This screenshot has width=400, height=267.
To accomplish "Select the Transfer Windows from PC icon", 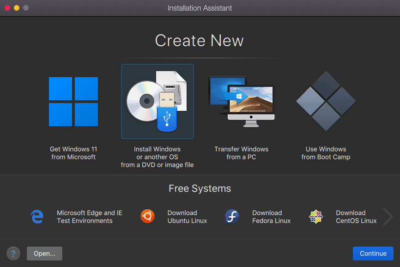I will (x=242, y=101).
